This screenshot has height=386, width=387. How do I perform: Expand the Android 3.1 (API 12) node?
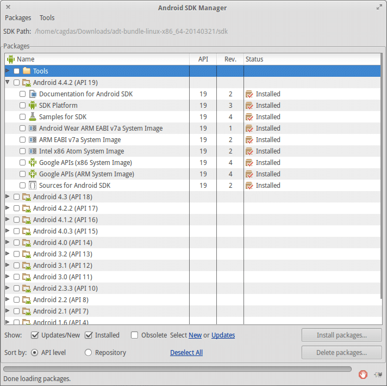(8, 265)
